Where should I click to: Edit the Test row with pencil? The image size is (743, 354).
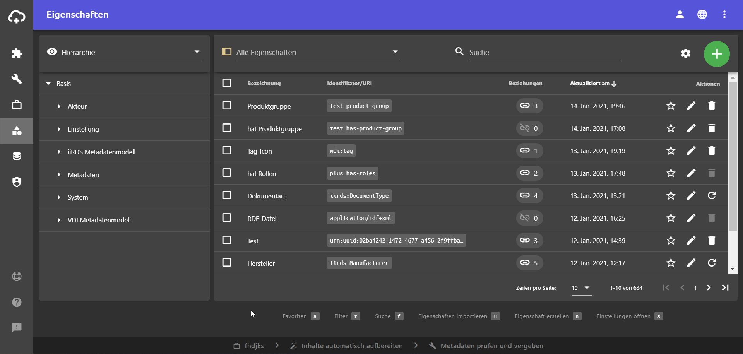pyautogui.click(x=691, y=240)
